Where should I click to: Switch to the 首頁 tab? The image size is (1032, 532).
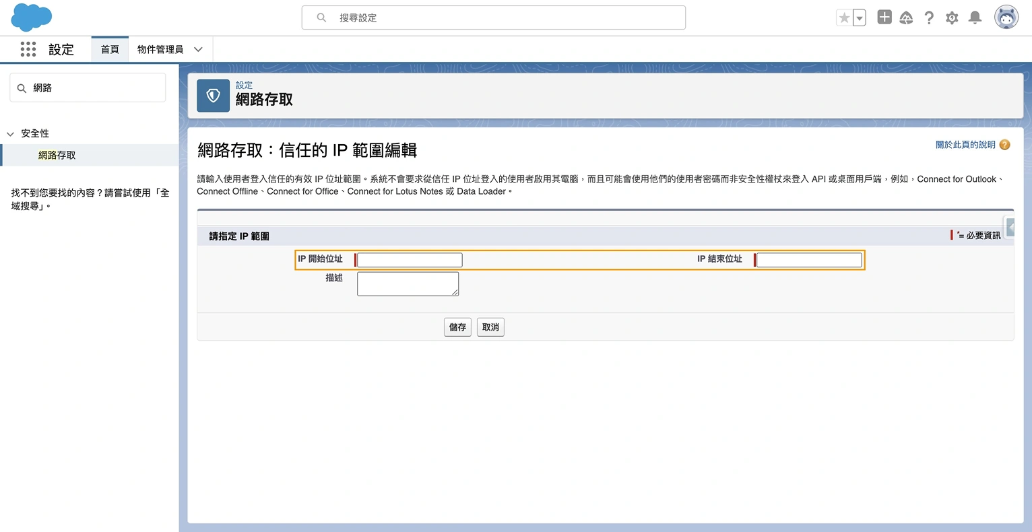coord(109,48)
